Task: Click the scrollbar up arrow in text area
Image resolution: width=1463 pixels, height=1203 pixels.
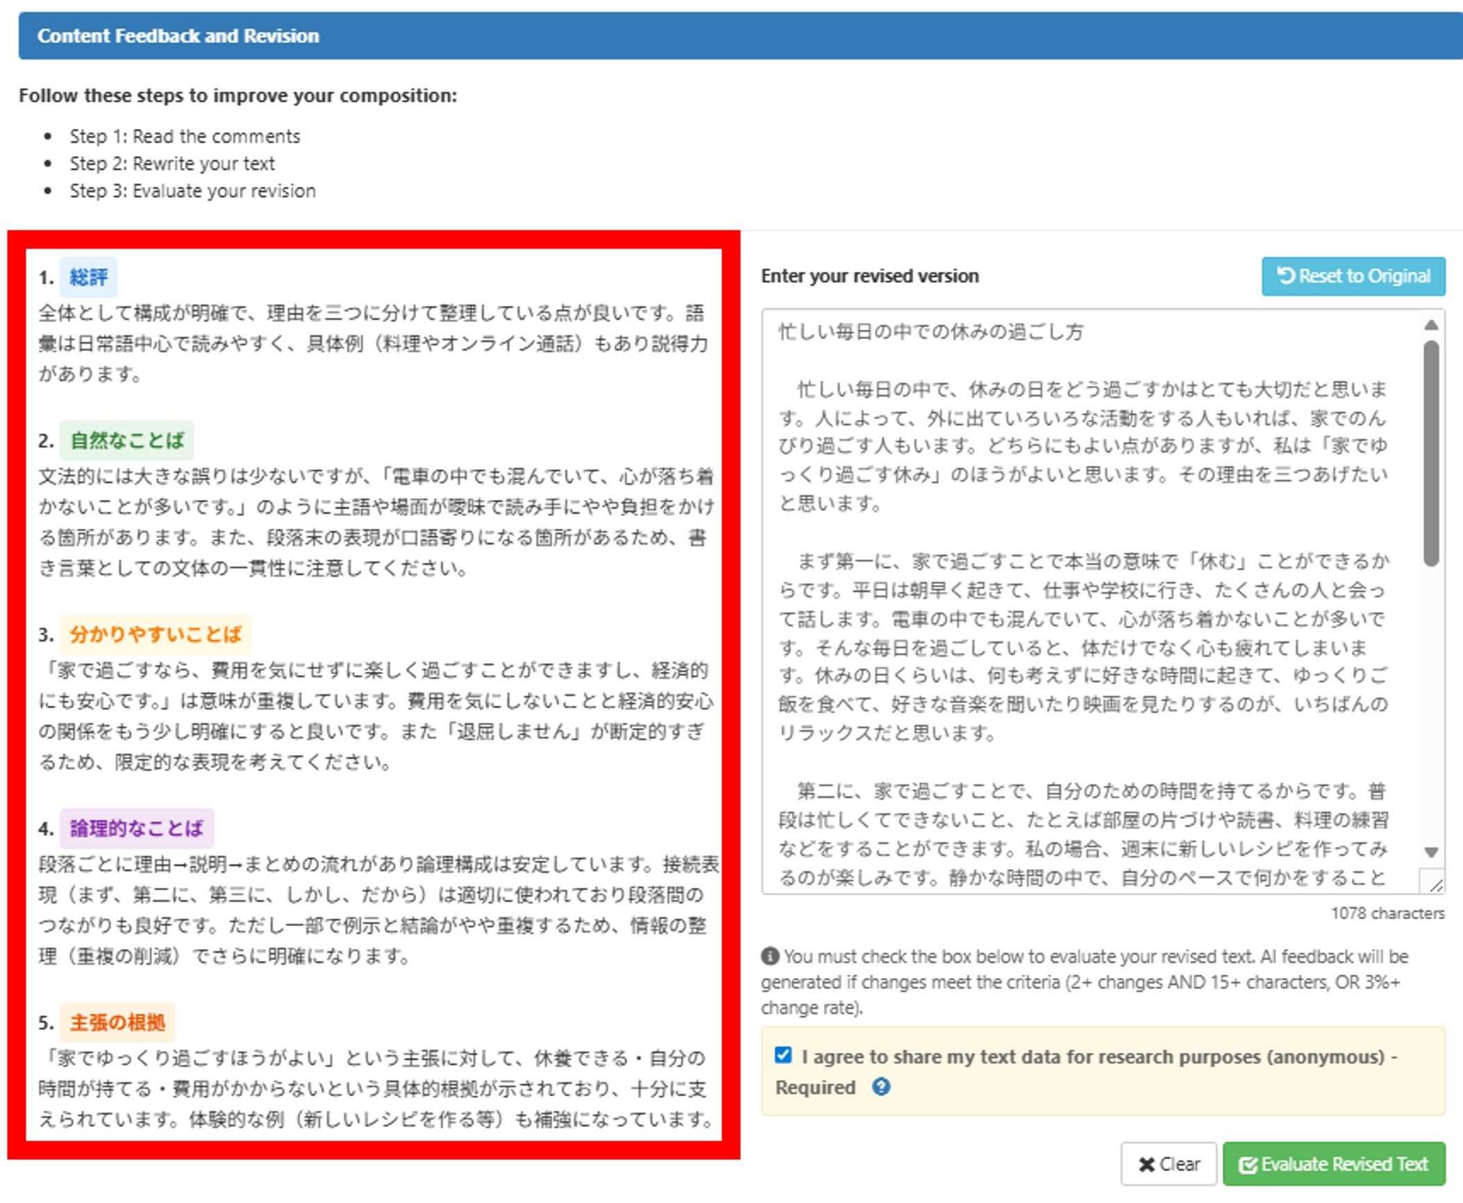Action: pyautogui.click(x=1430, y=325)
